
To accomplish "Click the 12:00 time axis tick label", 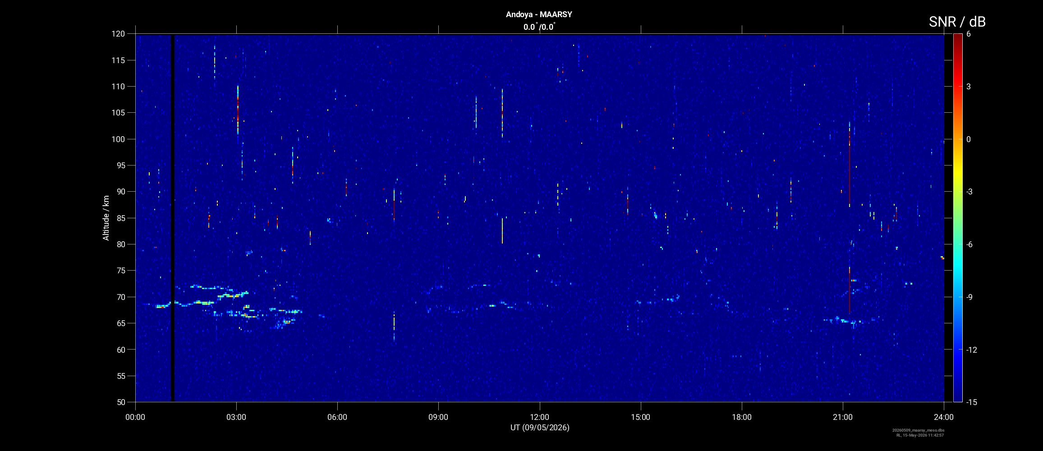I will 539,417.
